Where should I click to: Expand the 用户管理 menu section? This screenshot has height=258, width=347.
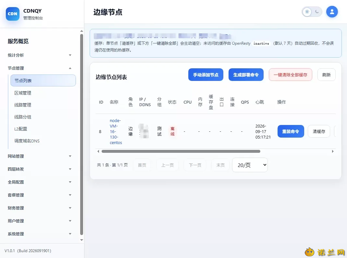pyautogui.click(x=39, y=221)
